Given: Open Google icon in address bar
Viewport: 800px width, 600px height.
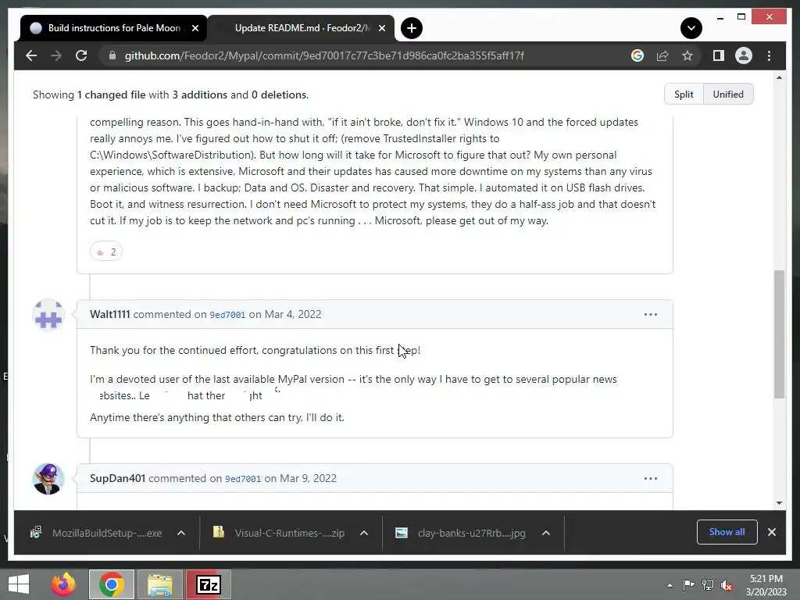Looking at the screenshot, I should pyautogui.click(x=637, y=55).
